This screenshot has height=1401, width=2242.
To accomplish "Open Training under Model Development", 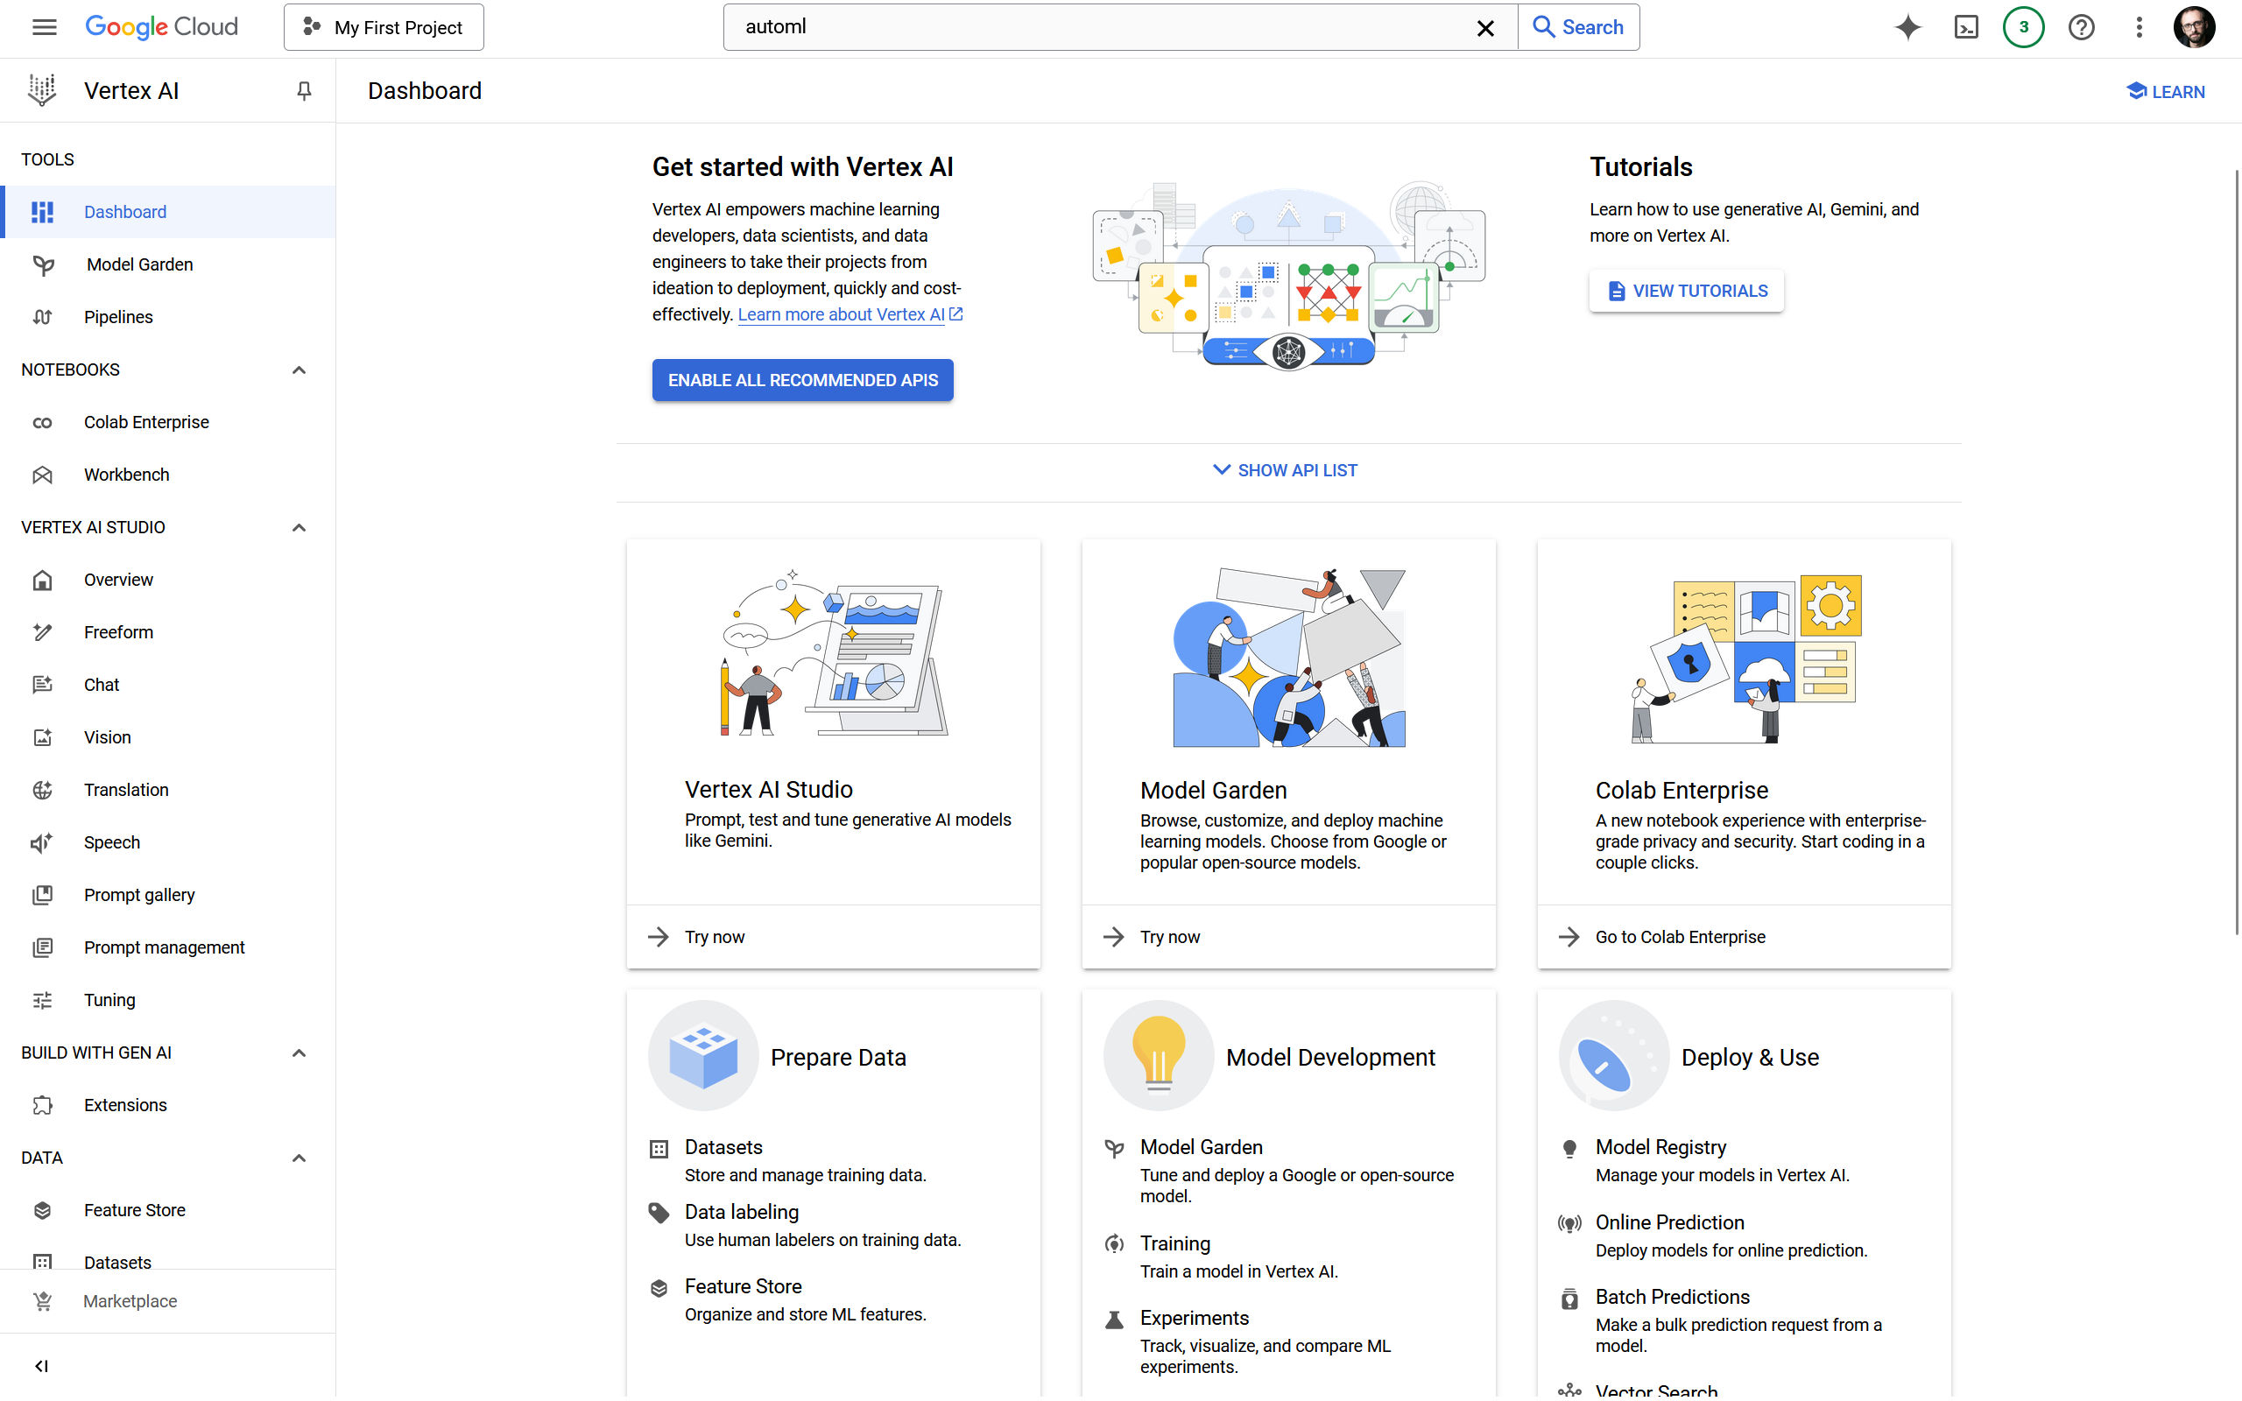I will pos(1174,1243).
